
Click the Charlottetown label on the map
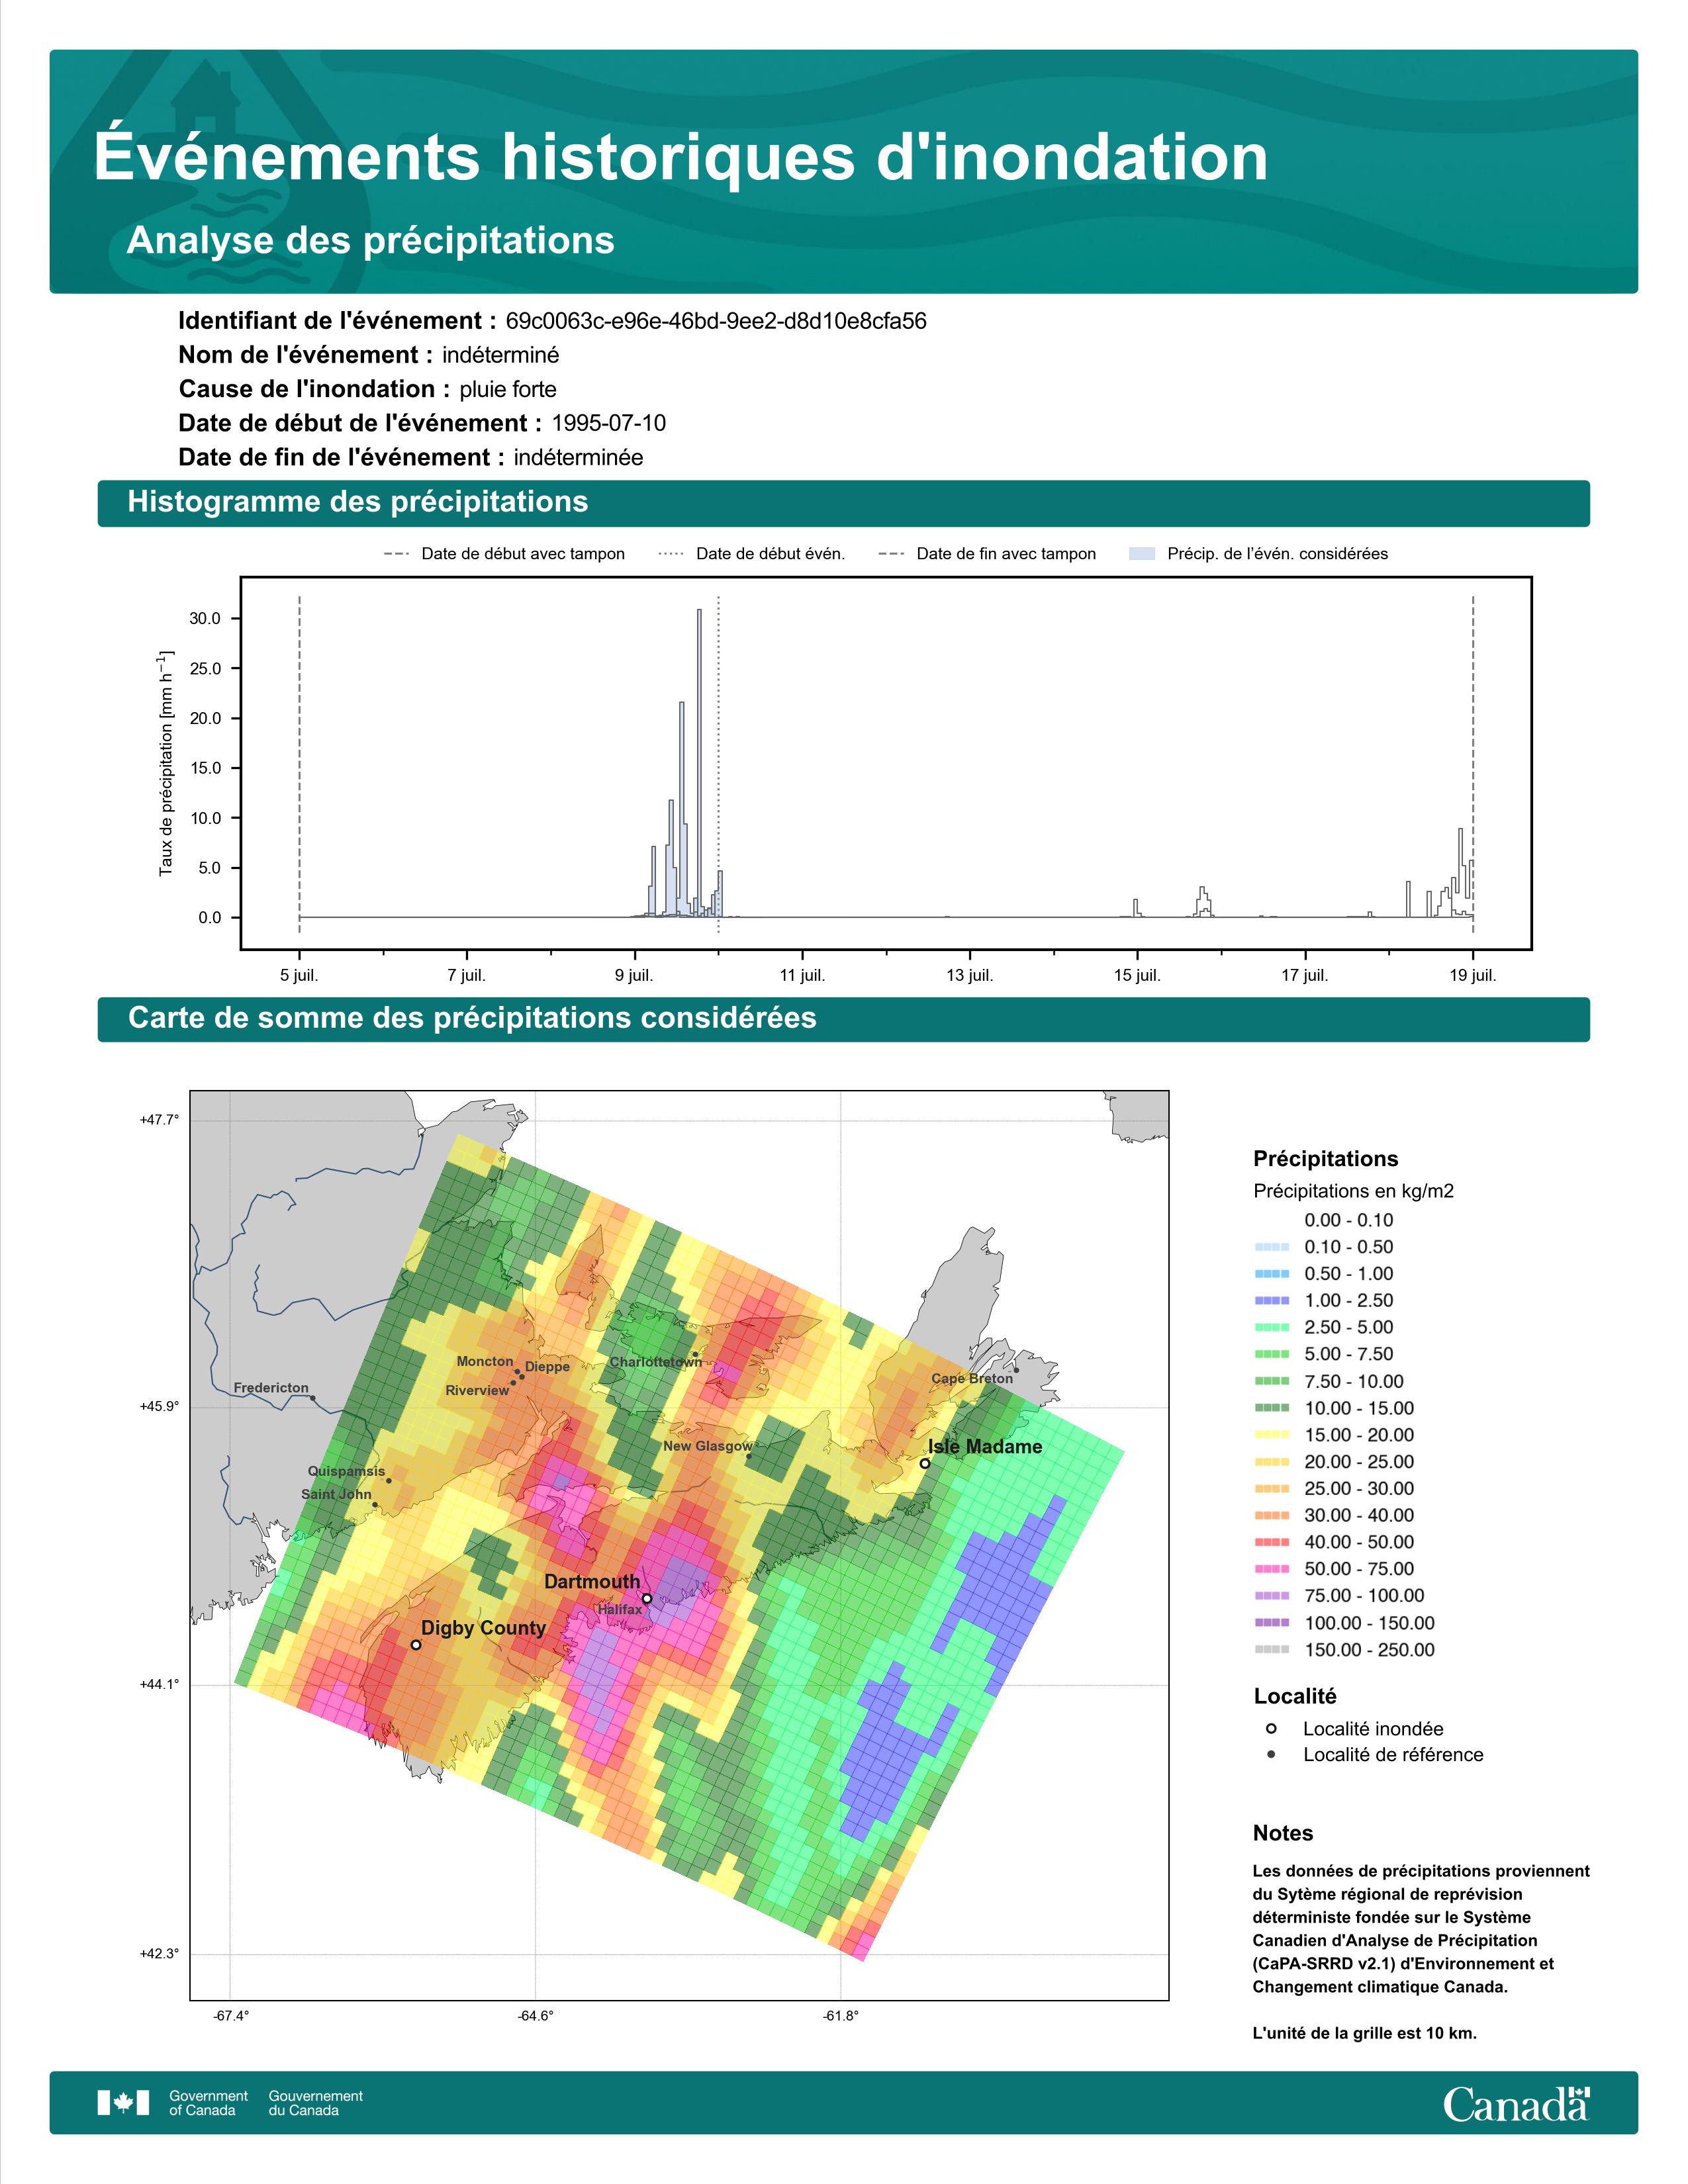tap(656, 1362)
